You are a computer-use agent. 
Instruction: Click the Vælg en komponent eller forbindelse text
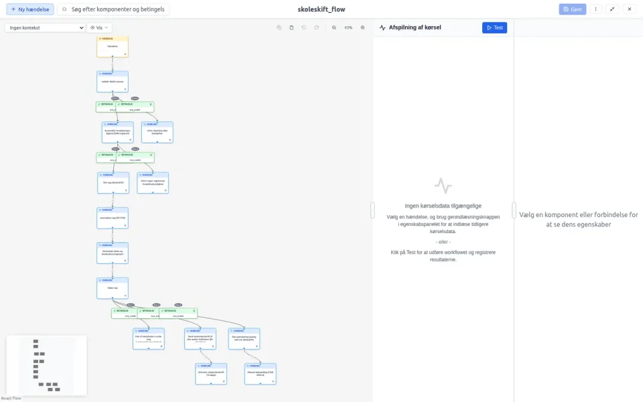pos(578,220)
